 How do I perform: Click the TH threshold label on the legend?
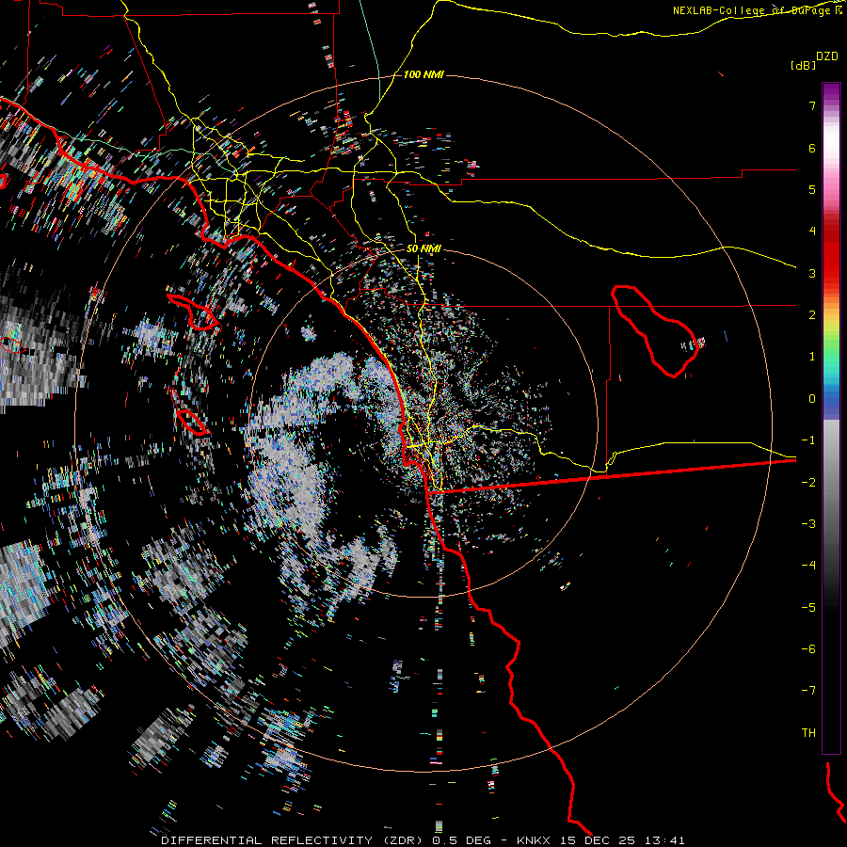pos(808,733)
